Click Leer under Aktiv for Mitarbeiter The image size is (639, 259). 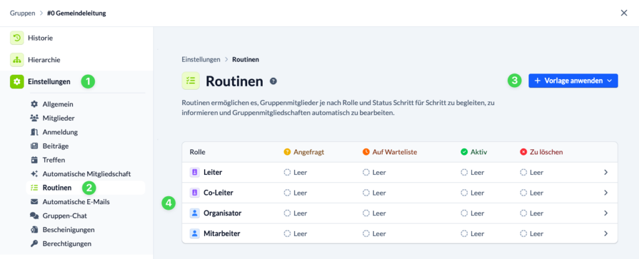click(472, 233)
